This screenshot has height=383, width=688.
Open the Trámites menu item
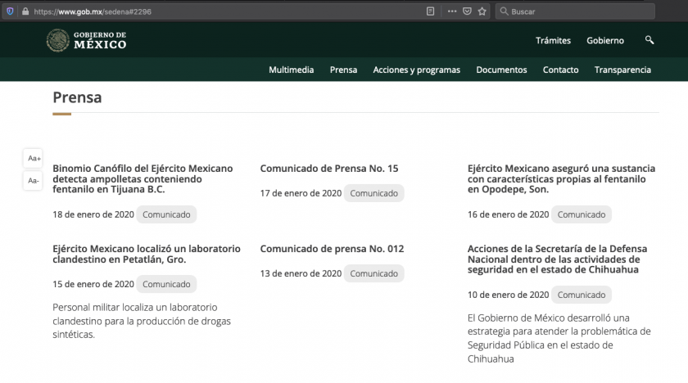553,41
